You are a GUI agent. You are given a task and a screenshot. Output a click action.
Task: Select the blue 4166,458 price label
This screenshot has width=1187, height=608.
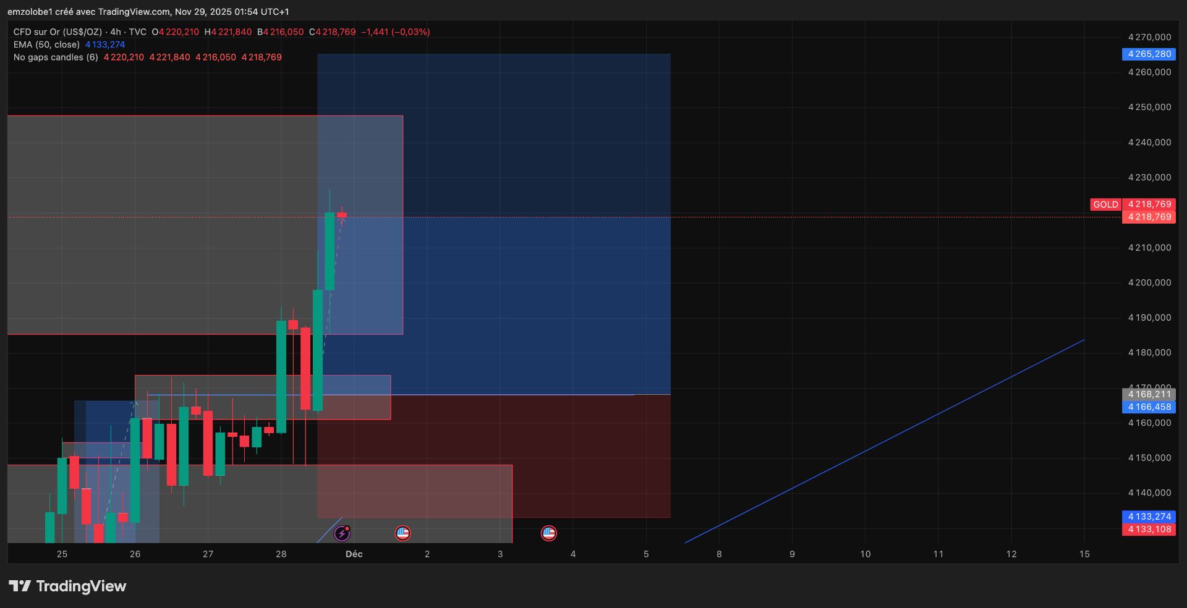pos(1149,407)
